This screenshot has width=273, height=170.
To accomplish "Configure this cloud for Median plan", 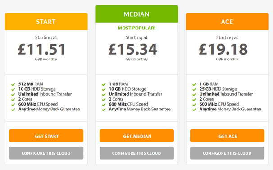I will (136, 153).
